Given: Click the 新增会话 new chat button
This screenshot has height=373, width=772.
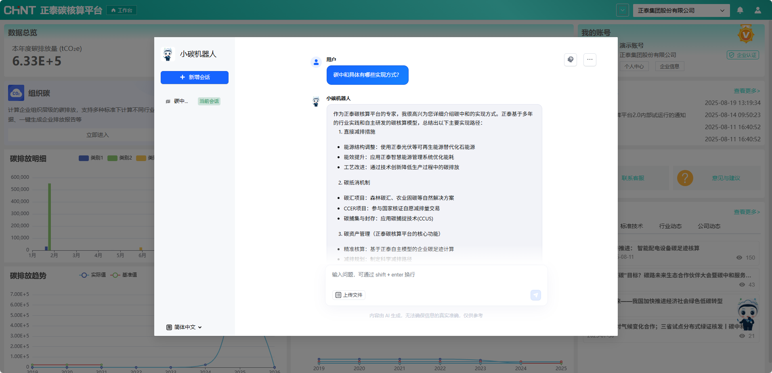Looking at the screenshot, I should coord(195,78).
